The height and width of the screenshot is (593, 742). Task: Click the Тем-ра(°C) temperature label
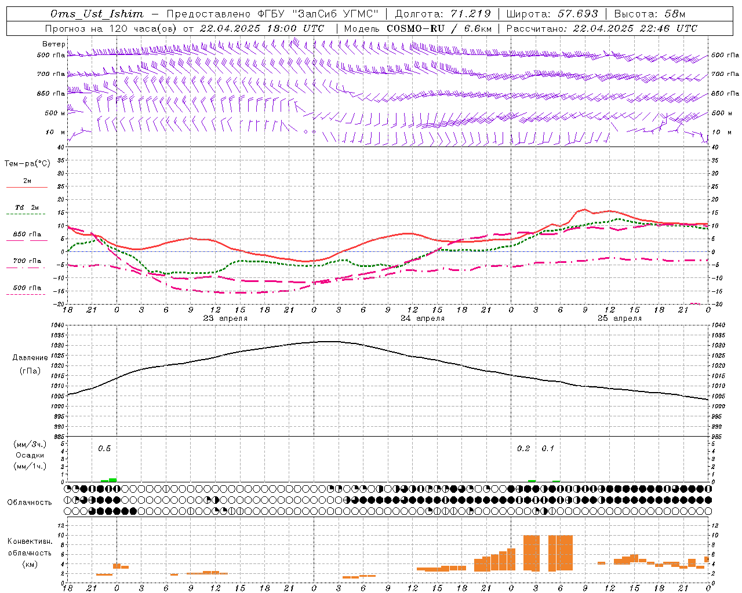[27, 164]
